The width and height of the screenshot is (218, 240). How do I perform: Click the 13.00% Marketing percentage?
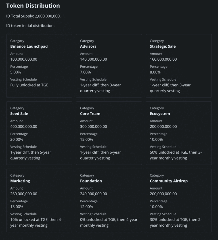17,207
